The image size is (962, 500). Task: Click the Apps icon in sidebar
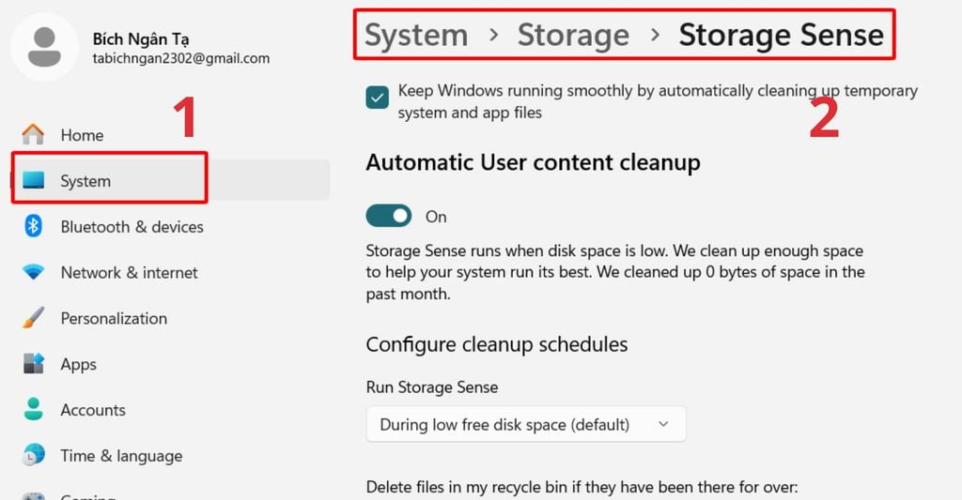pos(33,363)
